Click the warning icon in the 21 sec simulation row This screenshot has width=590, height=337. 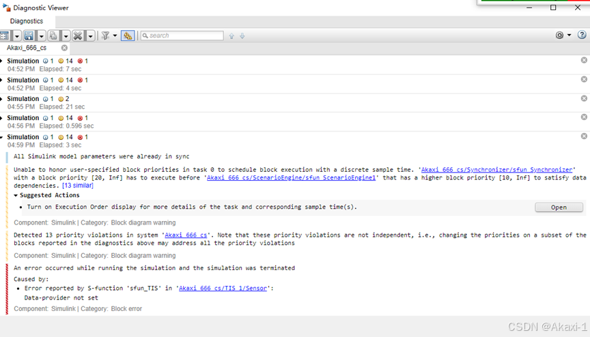click(61, 99)
